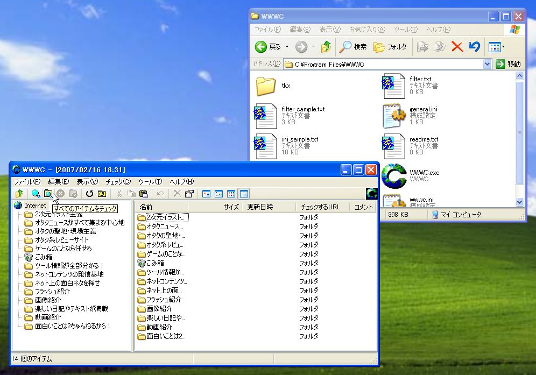Click the Check all items toolbar icon
536x375 pixels.
pyautogui.click(x=48, y=194)
